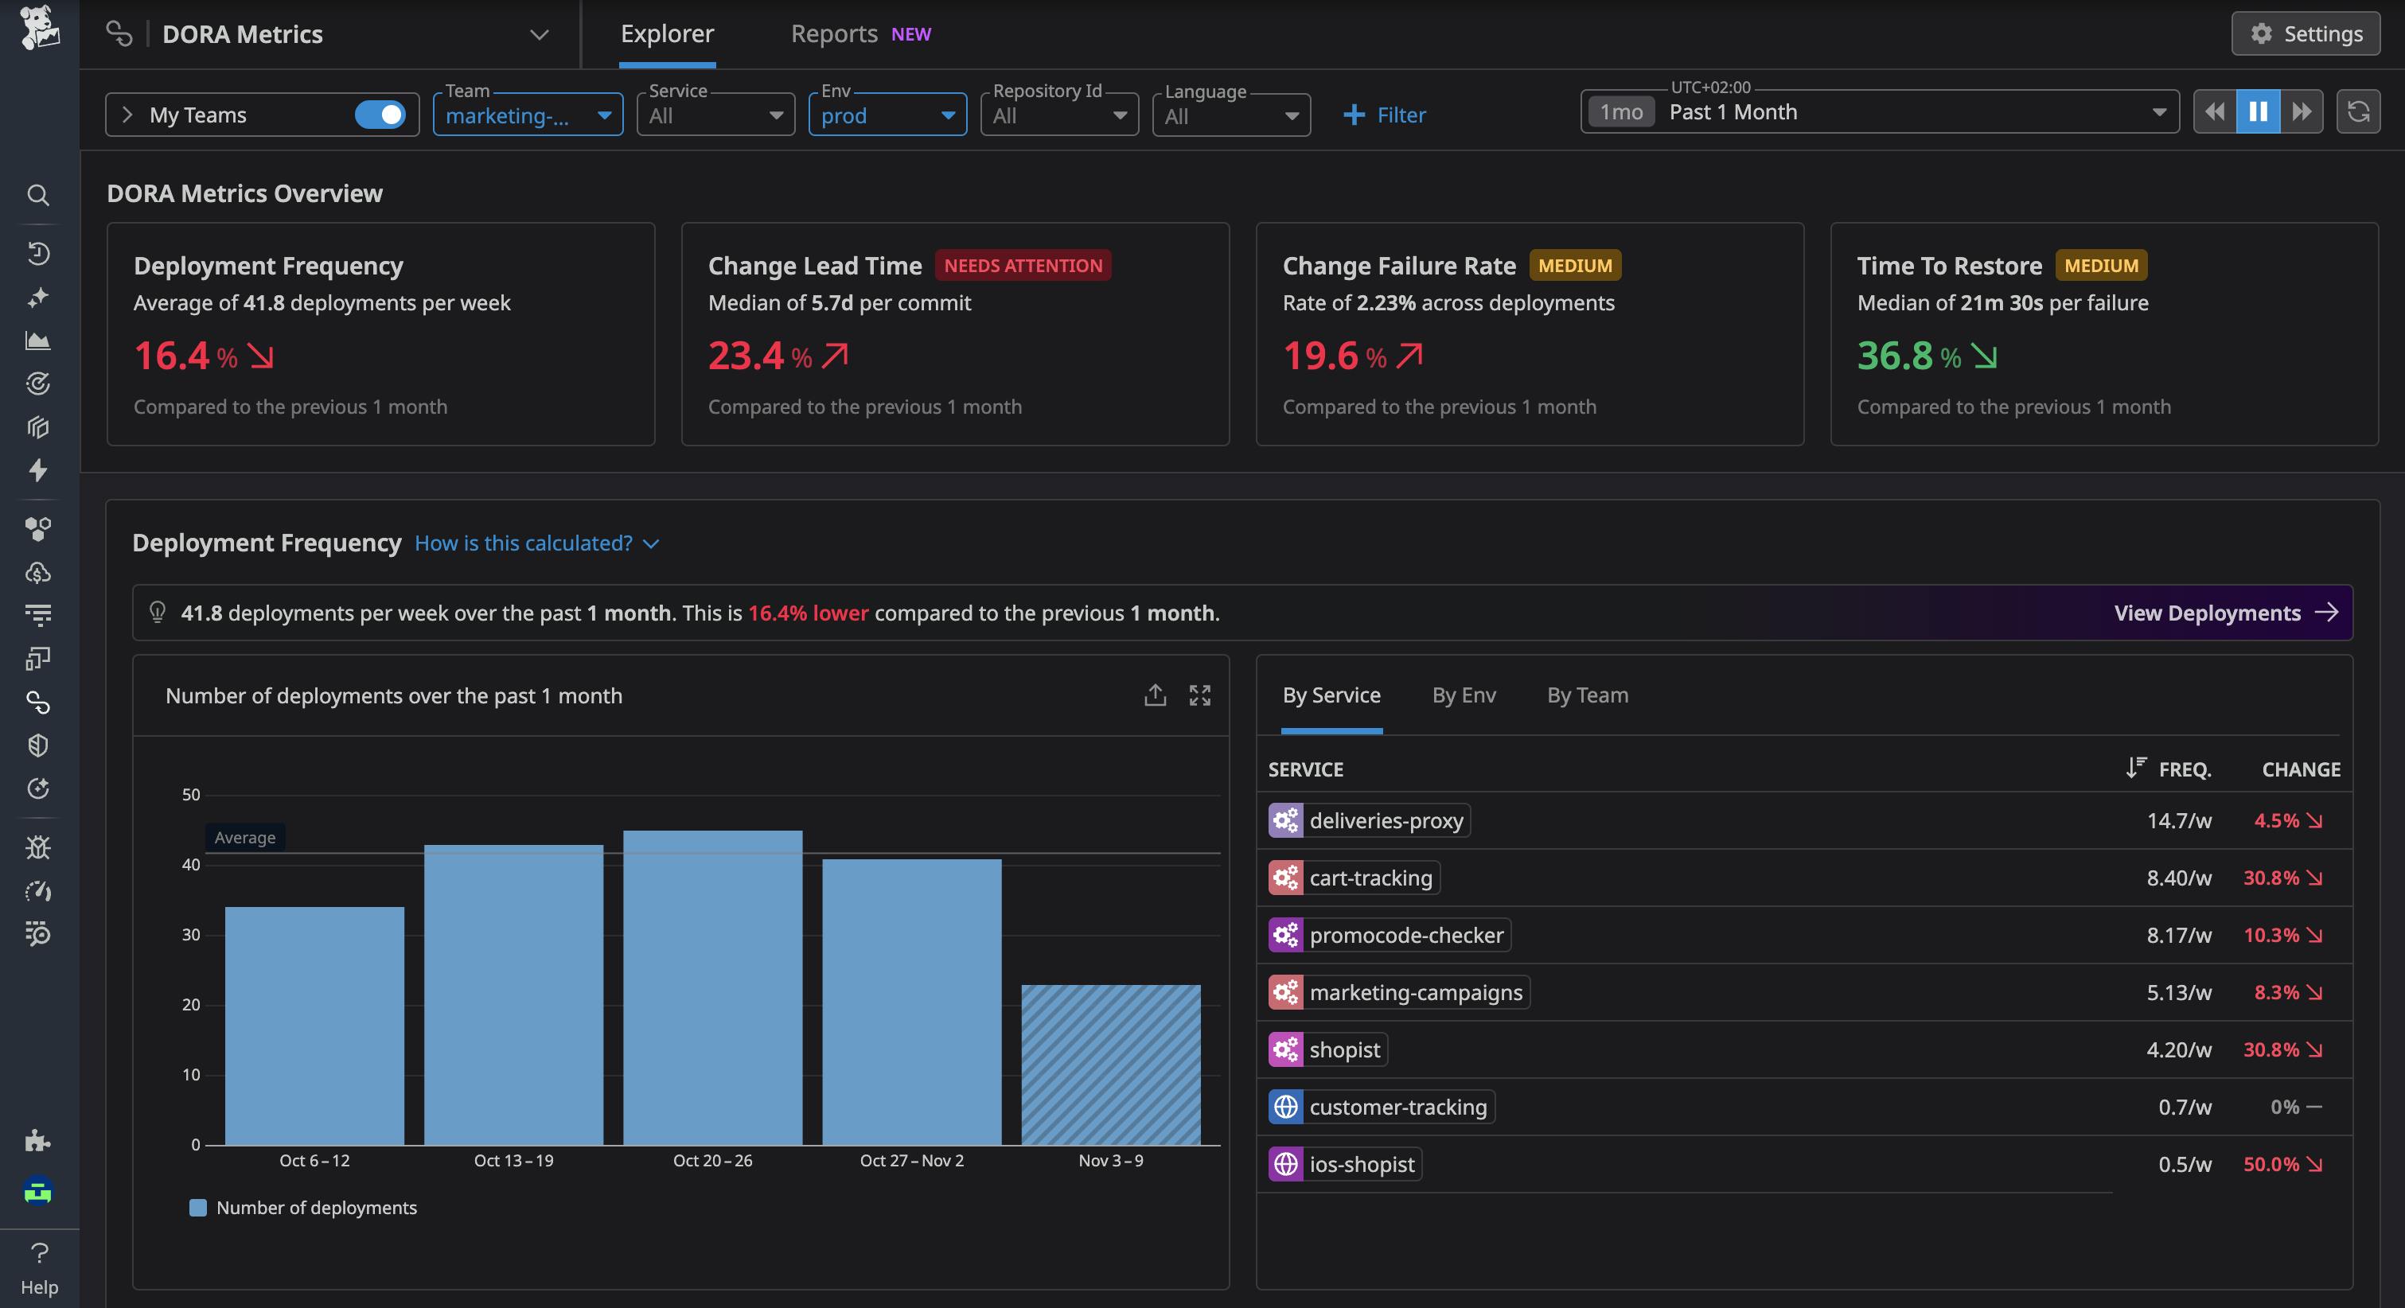
Task: Click the View Deployments link
Action: click(x=2225, y=613)
